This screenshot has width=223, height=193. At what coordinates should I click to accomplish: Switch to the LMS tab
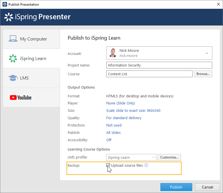tap(31, 78)
